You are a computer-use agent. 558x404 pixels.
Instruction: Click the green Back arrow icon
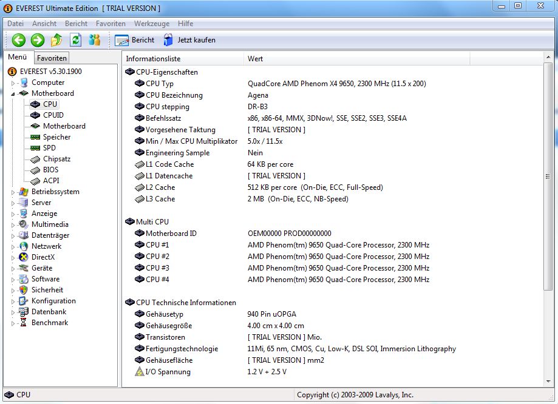18,40
